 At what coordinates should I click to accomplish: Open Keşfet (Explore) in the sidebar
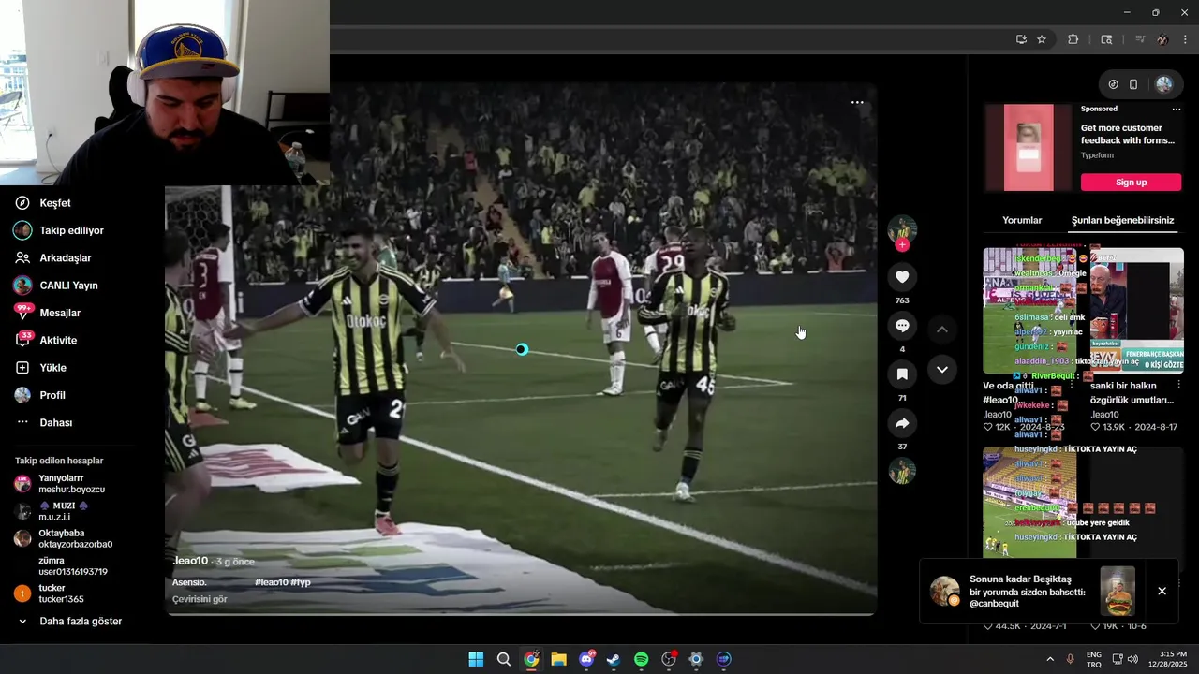[55, 203]
